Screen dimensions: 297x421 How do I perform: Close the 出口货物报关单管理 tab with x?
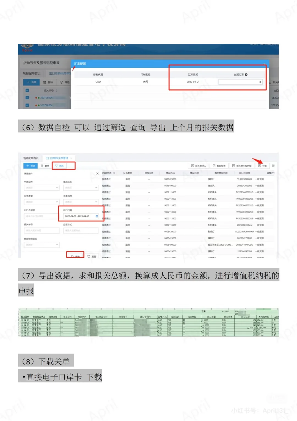71,158
